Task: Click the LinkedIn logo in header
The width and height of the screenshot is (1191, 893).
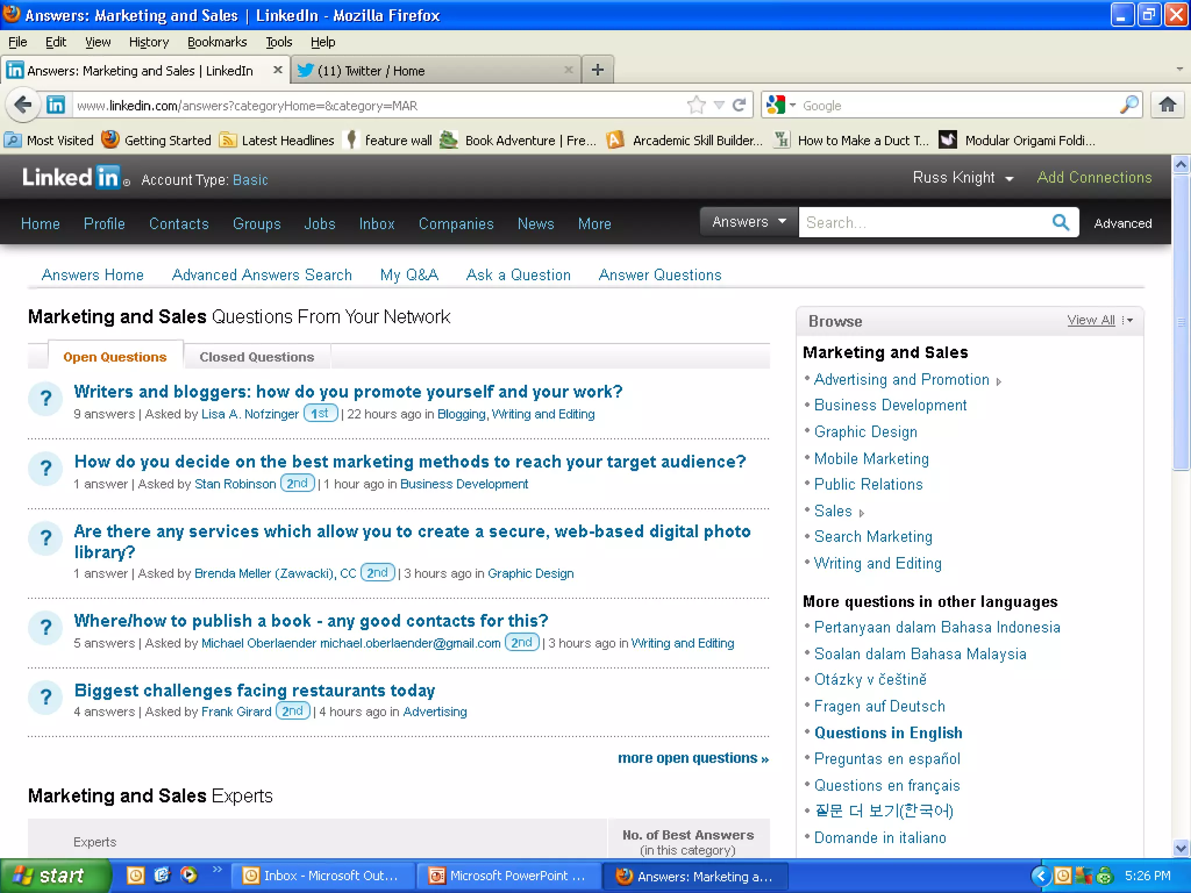Action: pyautogui.click(x=70, y=177)
